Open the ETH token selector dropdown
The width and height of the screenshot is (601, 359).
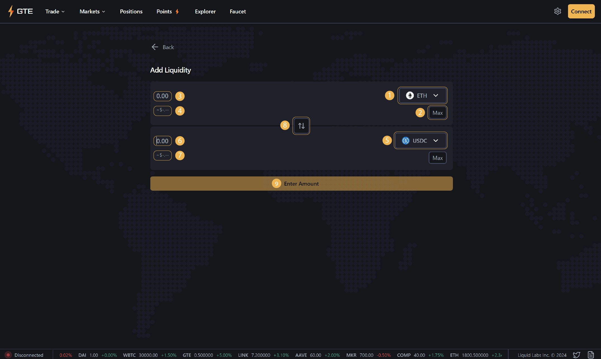pos(422,95)
